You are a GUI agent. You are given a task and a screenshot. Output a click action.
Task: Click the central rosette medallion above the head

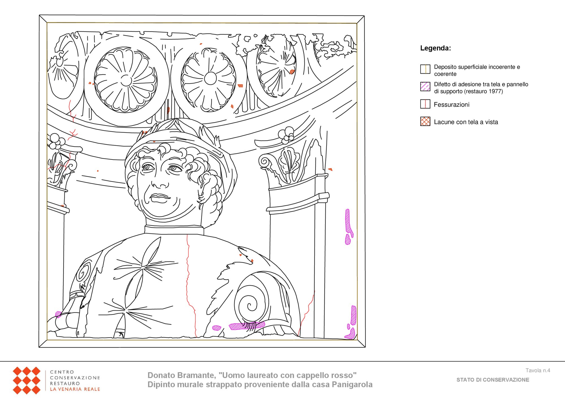tap(210, 78)
